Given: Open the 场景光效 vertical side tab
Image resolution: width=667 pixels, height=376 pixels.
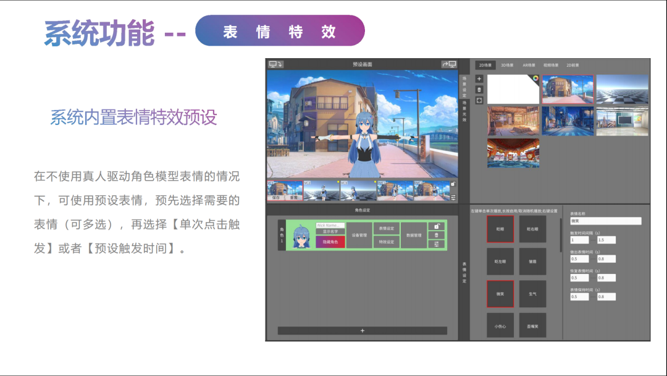Looking at the screenshot, I should tap(464, 111).
